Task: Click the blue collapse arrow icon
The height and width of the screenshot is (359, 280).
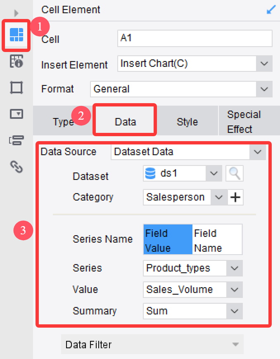Action: coord(271,10)
